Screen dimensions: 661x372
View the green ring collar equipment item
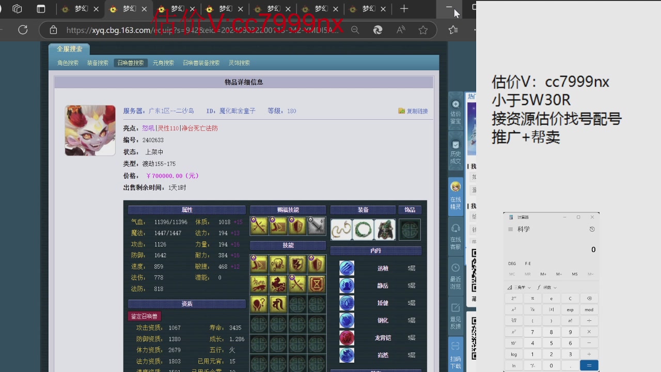(x=363, y=229)
